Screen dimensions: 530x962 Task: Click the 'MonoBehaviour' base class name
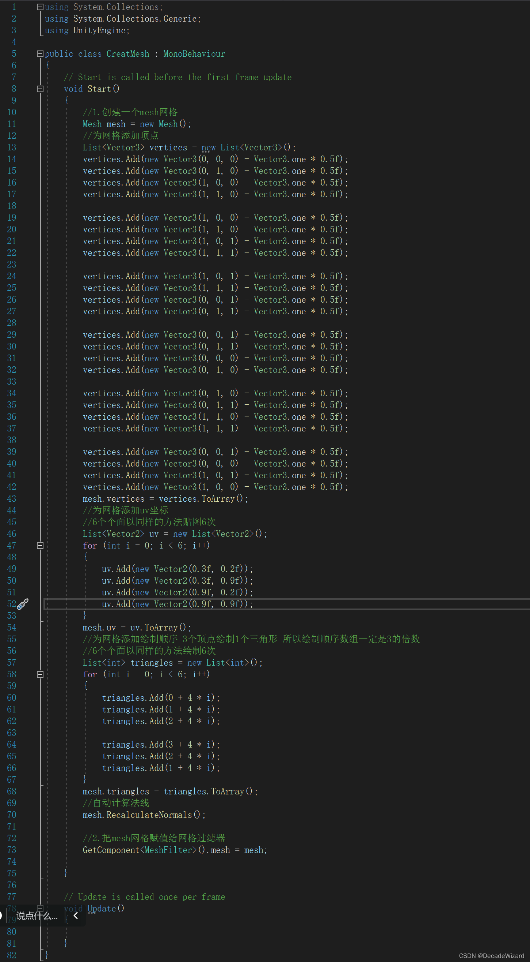194,54
